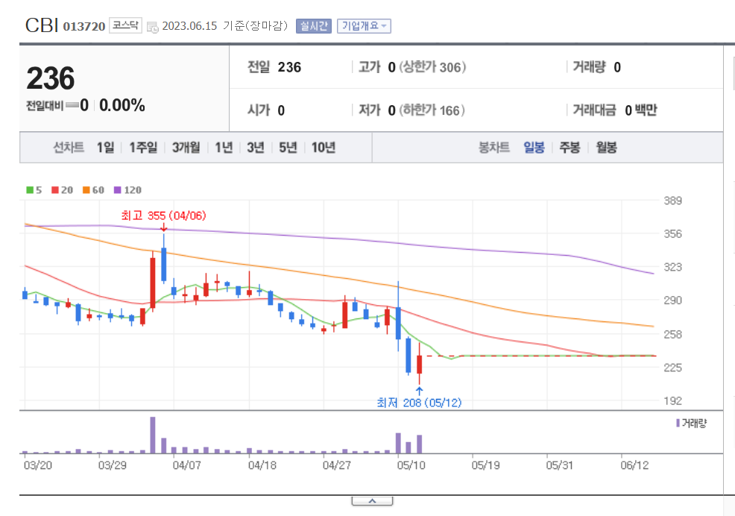The height and width of the screenshot is (516, 735).
Task: Click the 192 price axis label
Action: (x=672, y=401)
